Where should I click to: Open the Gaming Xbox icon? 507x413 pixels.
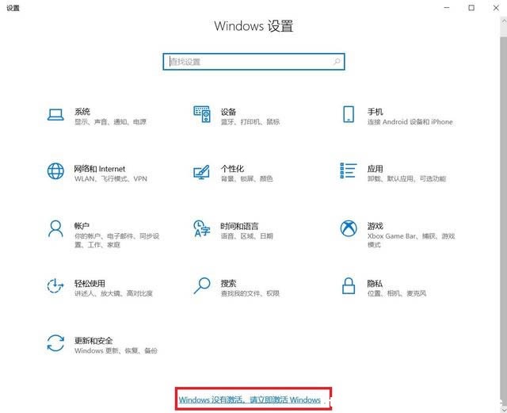(x=349, y=228)
